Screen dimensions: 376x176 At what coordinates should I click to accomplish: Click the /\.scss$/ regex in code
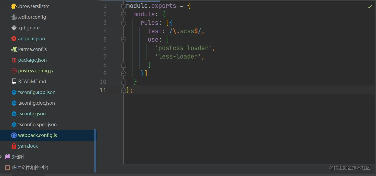185,31
